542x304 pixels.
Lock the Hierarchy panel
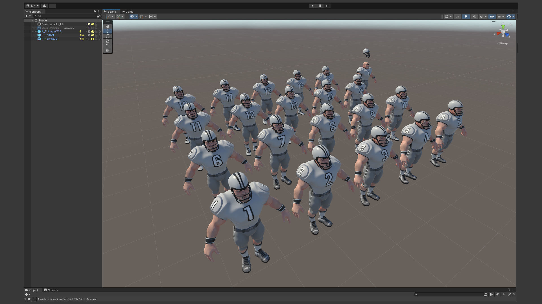[95, 12]
